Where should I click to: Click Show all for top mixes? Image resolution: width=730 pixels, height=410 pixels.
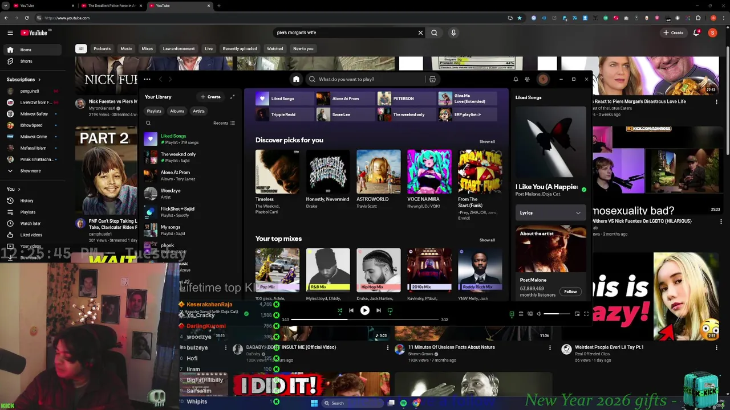[487, 240]
